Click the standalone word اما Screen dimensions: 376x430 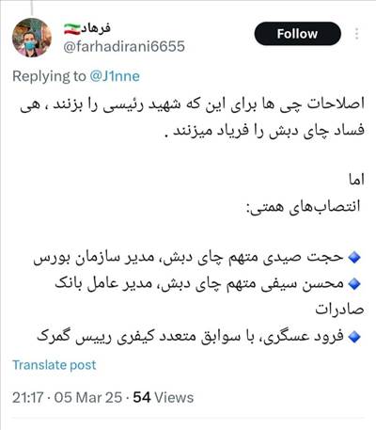[357, 180]
